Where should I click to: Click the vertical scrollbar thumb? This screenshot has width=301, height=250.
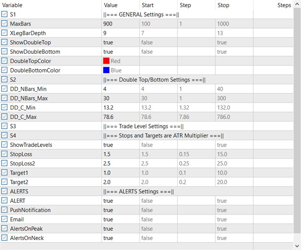click(x=297, y=121)
